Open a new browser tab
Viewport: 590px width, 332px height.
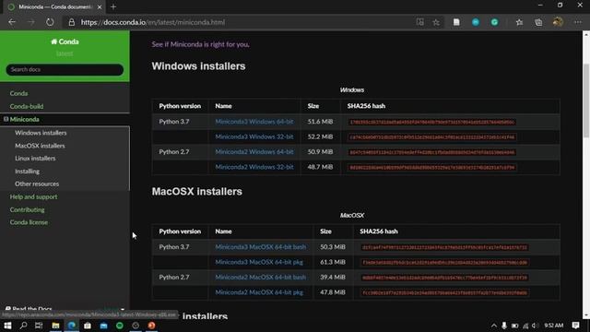tap(113, 6)
